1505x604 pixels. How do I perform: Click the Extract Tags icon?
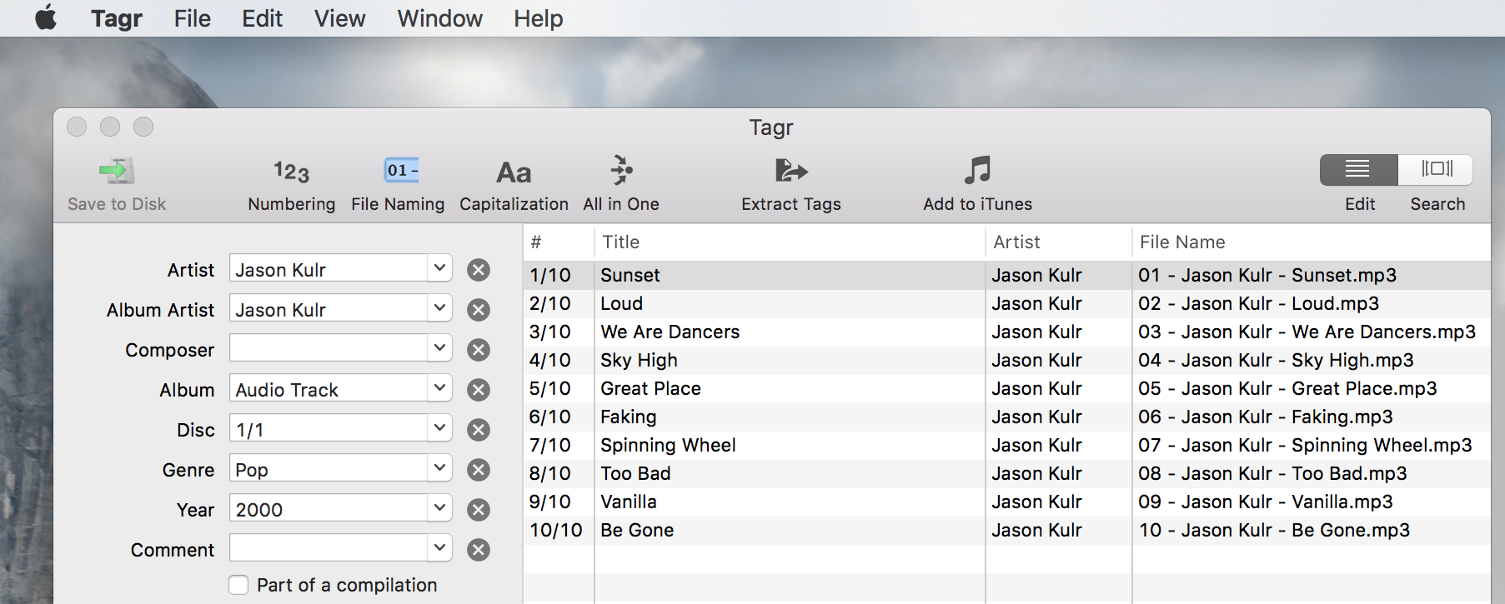pyautogui.click(x=791, y=171)
